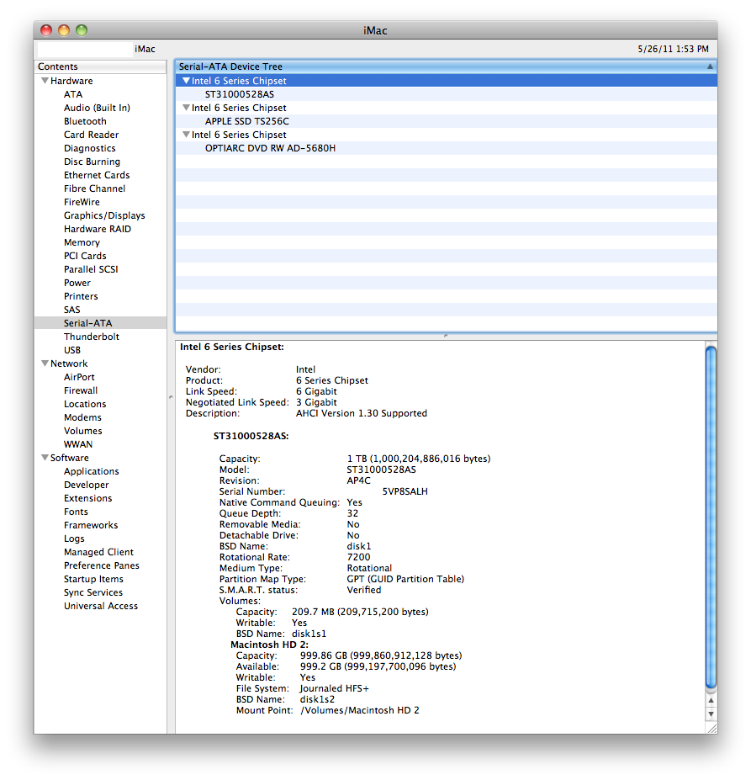This screenshot has width=751, height=780.
Task: Open Audio (Built In) section
Action: [97, 108]
